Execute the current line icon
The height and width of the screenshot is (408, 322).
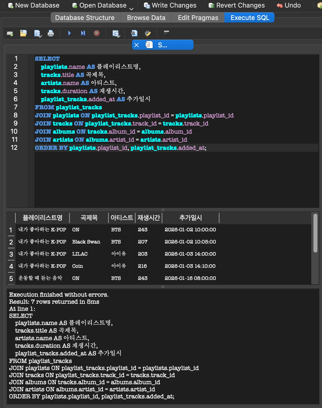click(x=83, y=33)
